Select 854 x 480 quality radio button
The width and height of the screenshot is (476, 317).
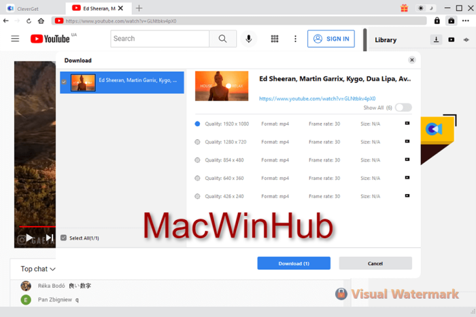pos(197,160)
